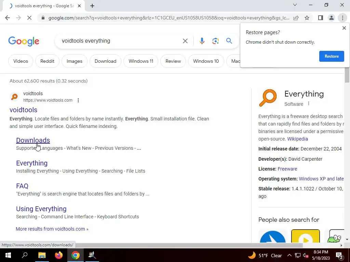The image size is (350, 262).
Task: Select the Windows 10 filter chip
Action: [x=206, y=61]
